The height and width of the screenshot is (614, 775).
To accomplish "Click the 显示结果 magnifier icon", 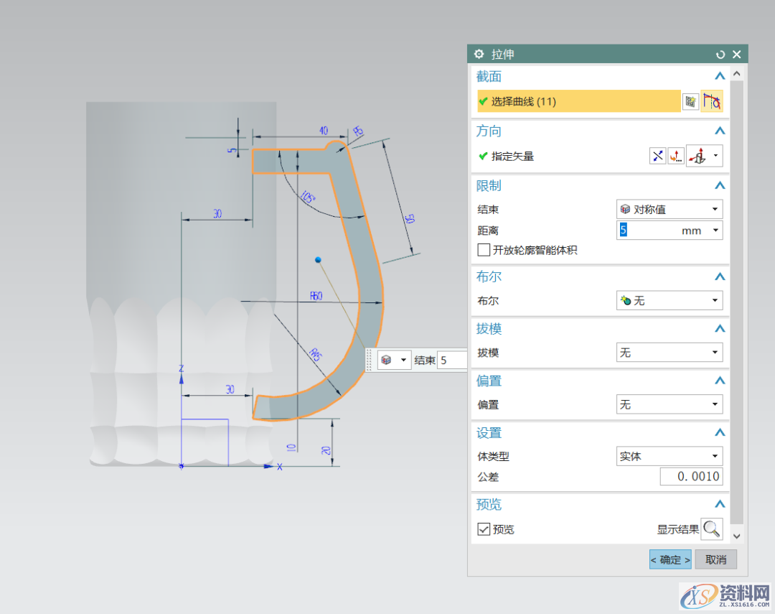I will point(711,529).
